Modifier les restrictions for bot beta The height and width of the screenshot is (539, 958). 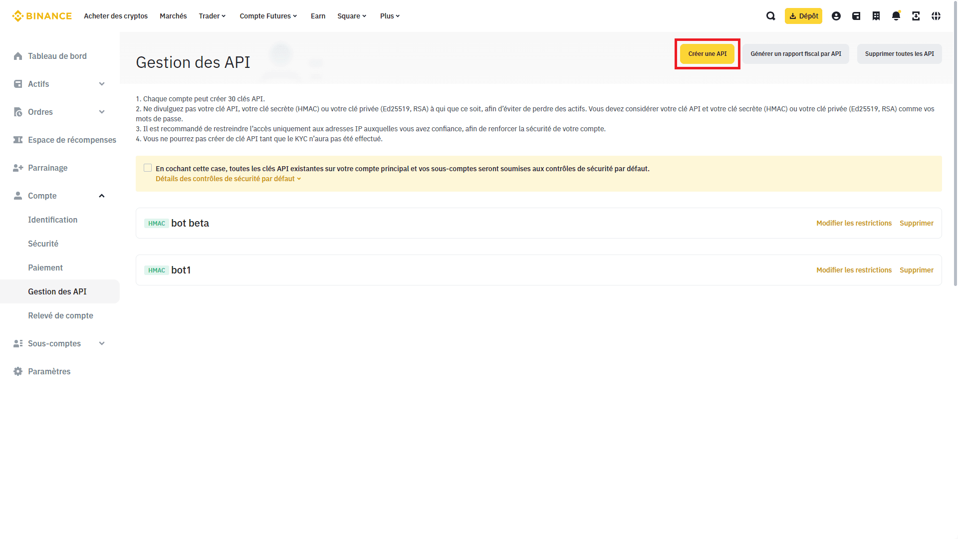[x=854, y=223]
